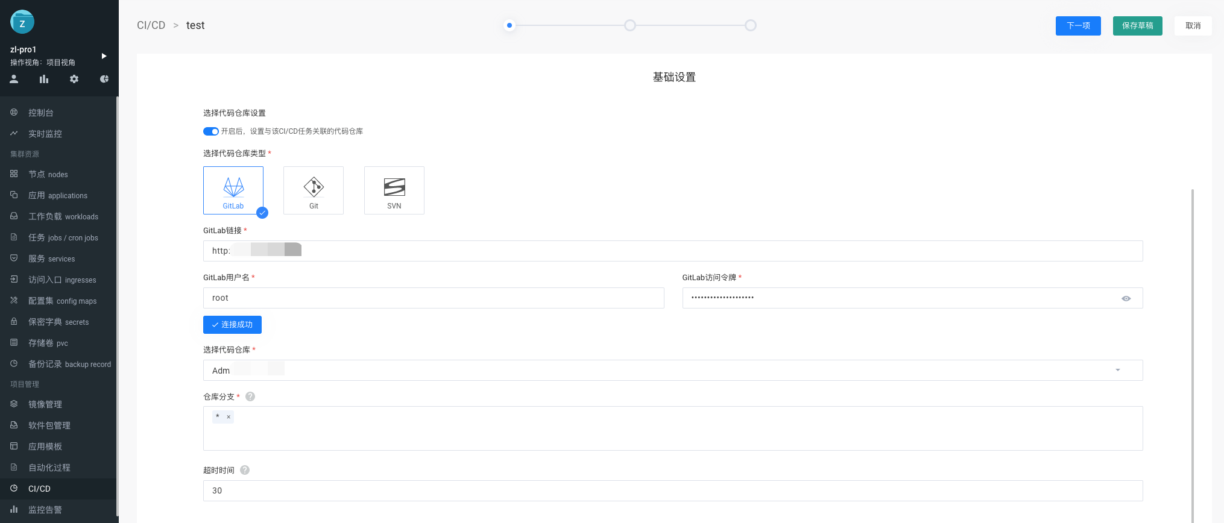
Task: Click the bar chart icon in sidebar header
Action: click(44, 79)
